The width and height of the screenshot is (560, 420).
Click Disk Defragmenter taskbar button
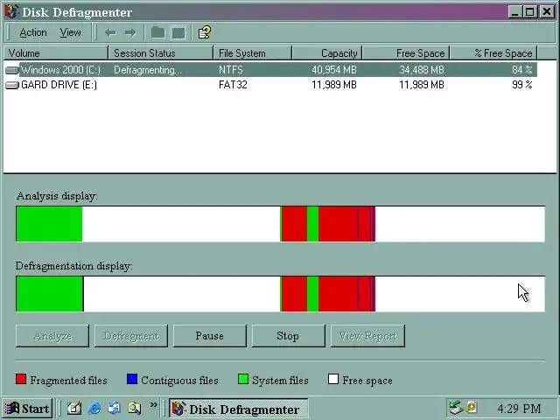point(238,409)
